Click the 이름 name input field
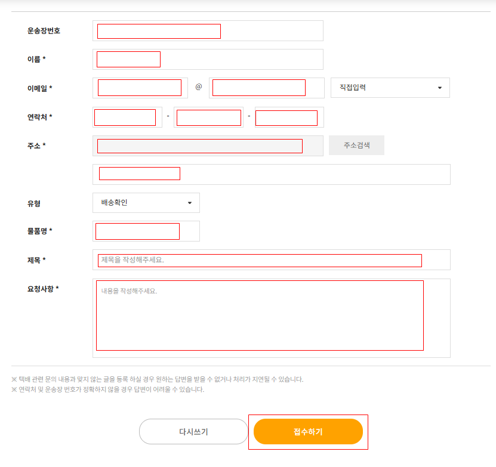Viewport: 496px width, 467px height. coord(127,59)
